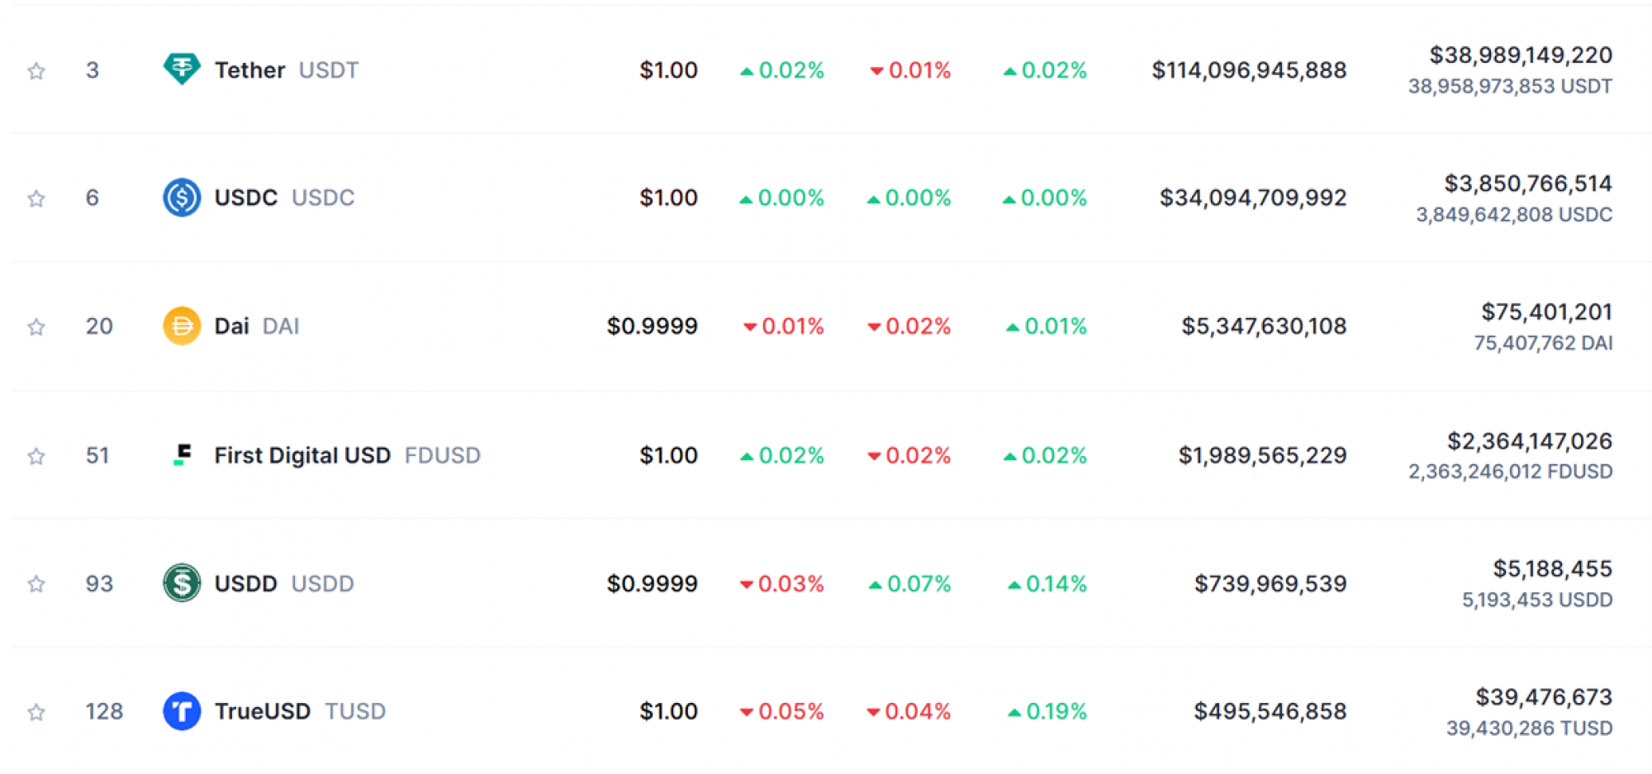Open the Dai DAI coin link
The height and width of the screenshot is (774, 1652).
[256, 326]
